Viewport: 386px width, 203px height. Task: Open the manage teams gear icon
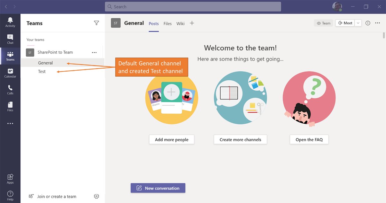[96, 196]
